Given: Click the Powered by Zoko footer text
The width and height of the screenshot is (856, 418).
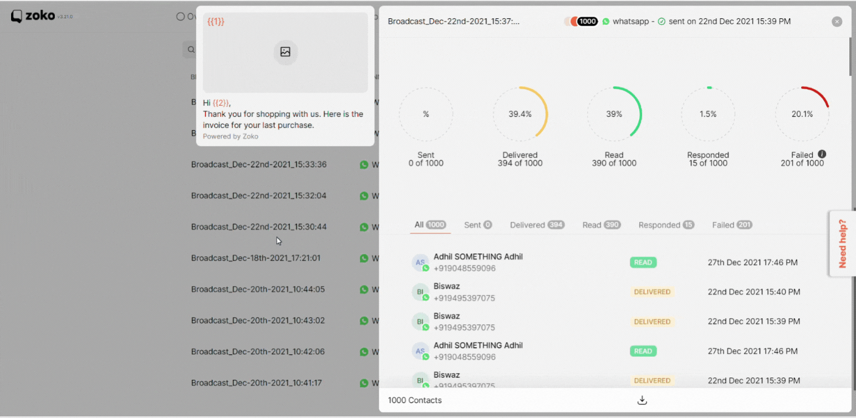Looking at the screenshot, I should point(231,136).
